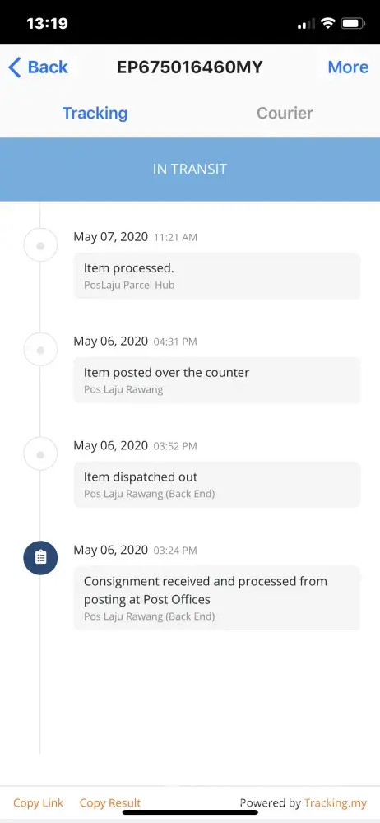380x823 pixels.
Task: Open the Tracking.my link
Action: [336, 802]
